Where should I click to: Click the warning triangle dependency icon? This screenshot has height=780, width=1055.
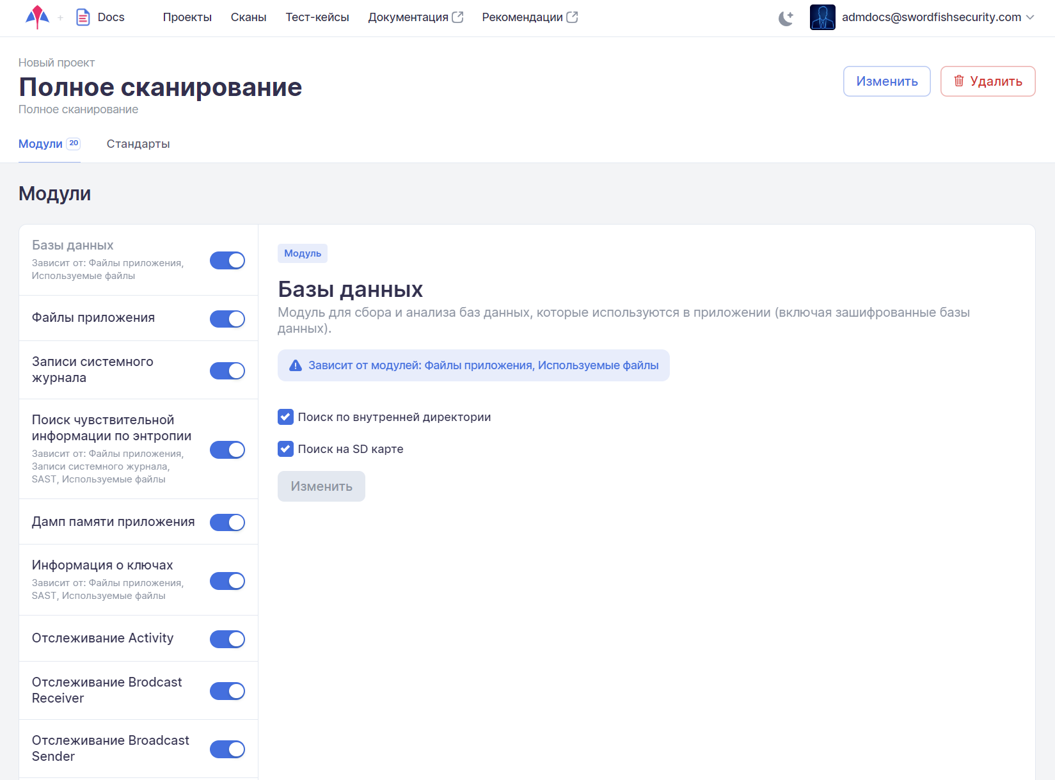point(295,365)
